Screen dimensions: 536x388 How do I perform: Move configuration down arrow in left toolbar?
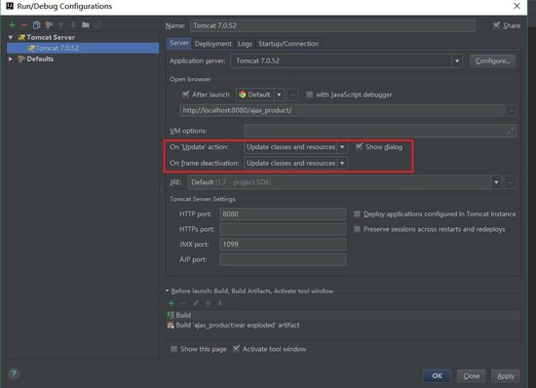73,25
